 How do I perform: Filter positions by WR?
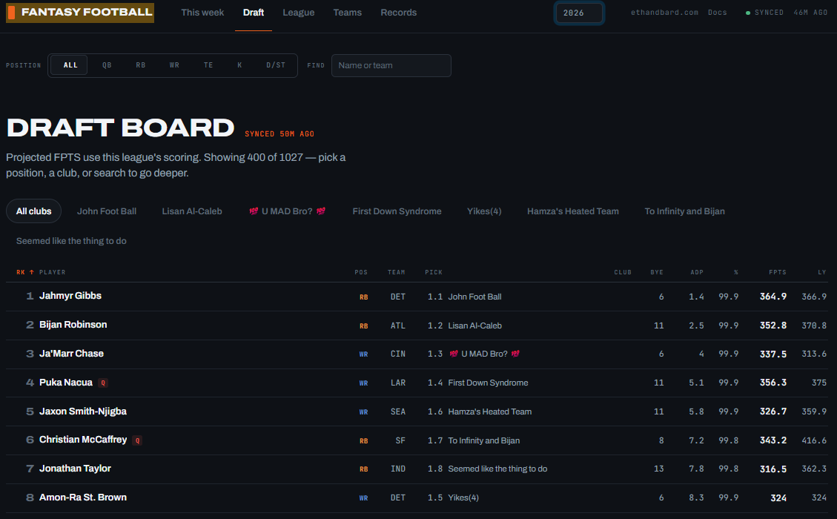(x=174, y=65)
